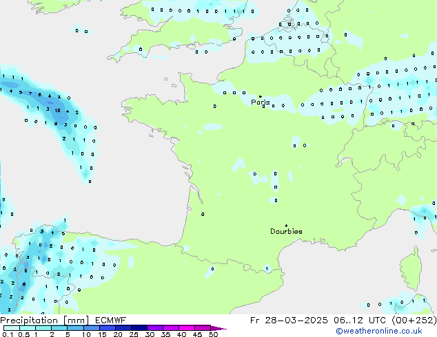Pick the 10–15 mm legend swatch
The image size is (437, 337).
[91, 328]
